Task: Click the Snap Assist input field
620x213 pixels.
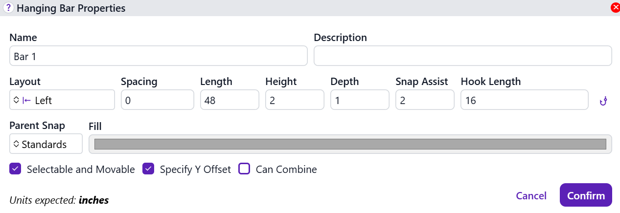Action: tap(425, 100)
